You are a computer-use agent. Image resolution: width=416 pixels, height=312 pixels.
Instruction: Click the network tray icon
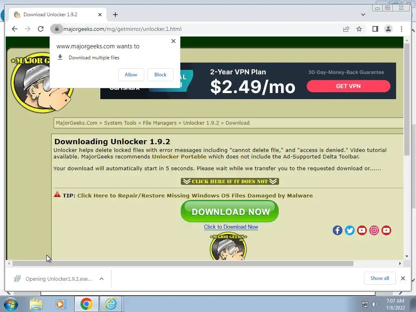(x=365, y=304)
